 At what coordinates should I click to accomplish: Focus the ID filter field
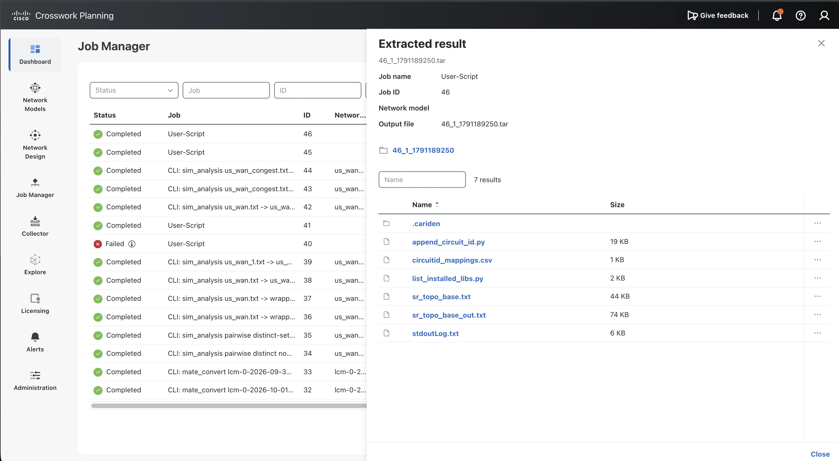pos(318,90)
